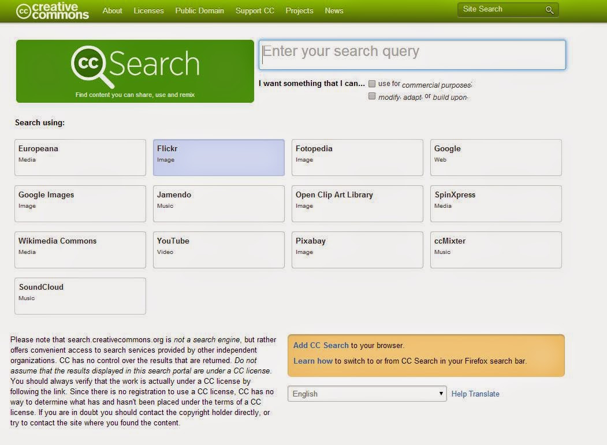Choose Fotopedia image search
This screenshot has height=445, width=607.
click(358, 158)
